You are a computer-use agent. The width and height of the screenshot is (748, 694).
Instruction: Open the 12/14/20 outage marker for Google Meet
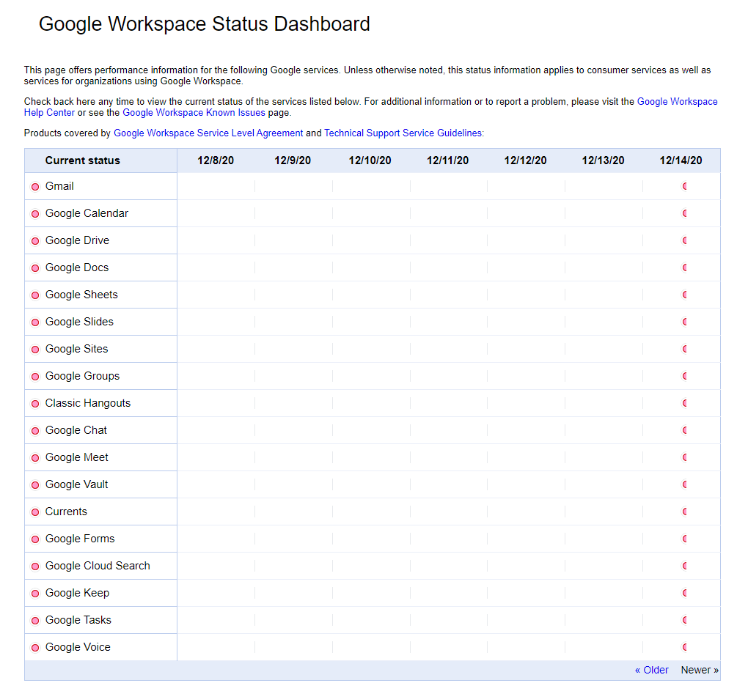pyautogui.click(x=684, y=457)
